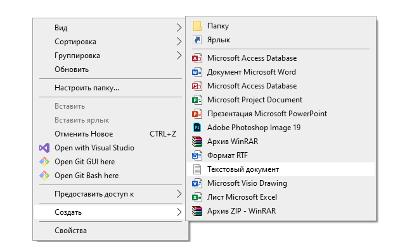Click the orange PowerPoint presentation icon
Image resolution: width=400 pixels, height=242 pixels.
pyautogui.click(x=197, y=114)
